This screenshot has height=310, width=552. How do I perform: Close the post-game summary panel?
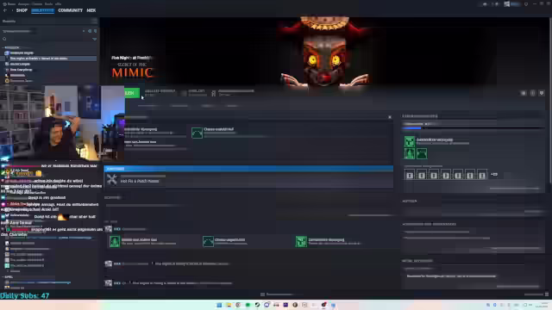(390, 117)
